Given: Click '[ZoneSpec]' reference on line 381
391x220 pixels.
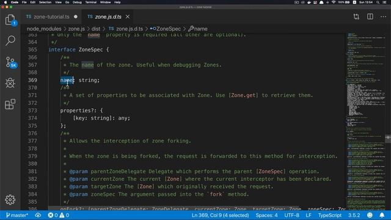Looking at the screenshot, I should point(271,171).
